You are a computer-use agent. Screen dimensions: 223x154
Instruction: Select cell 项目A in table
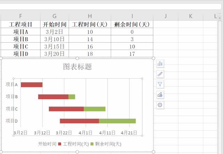click(x=21, y=32)
